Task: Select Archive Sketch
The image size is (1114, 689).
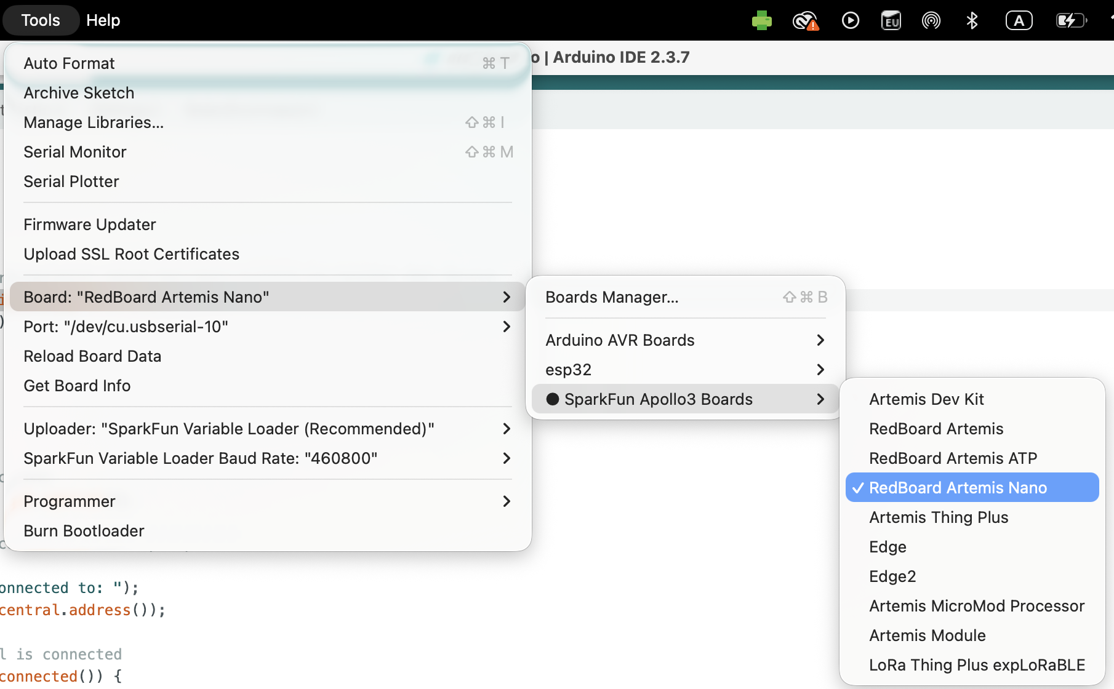Action: click(79, 93)
